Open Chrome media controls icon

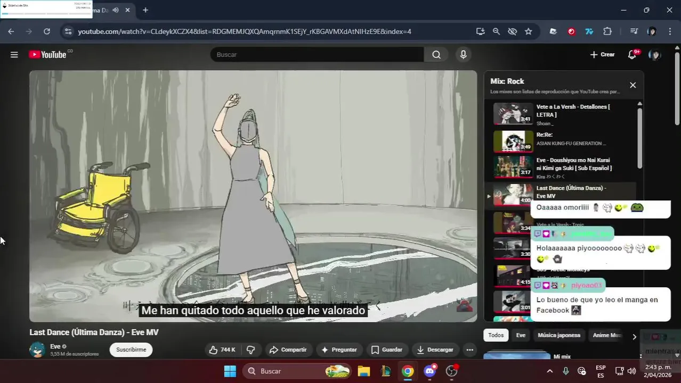pyautogui.click(x=634, y=31)
